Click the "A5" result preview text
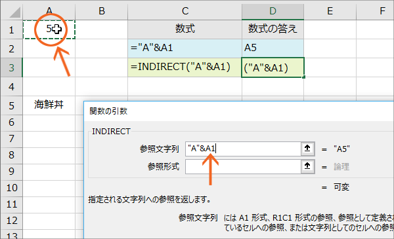This screenshot has width=394, height=239. click(x=341, y=149)
